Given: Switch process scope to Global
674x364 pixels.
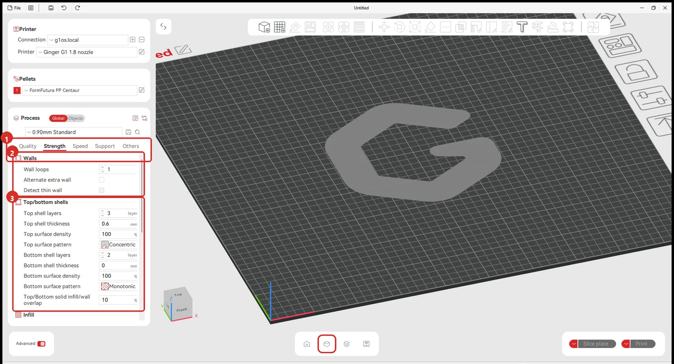Looking at the screenshot, I should [x=58, y=118].
